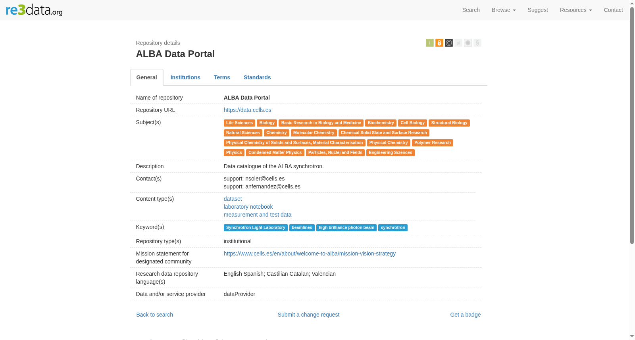Click the dark copyright license icon
635x340 pixels.
(x=449, y=43)
